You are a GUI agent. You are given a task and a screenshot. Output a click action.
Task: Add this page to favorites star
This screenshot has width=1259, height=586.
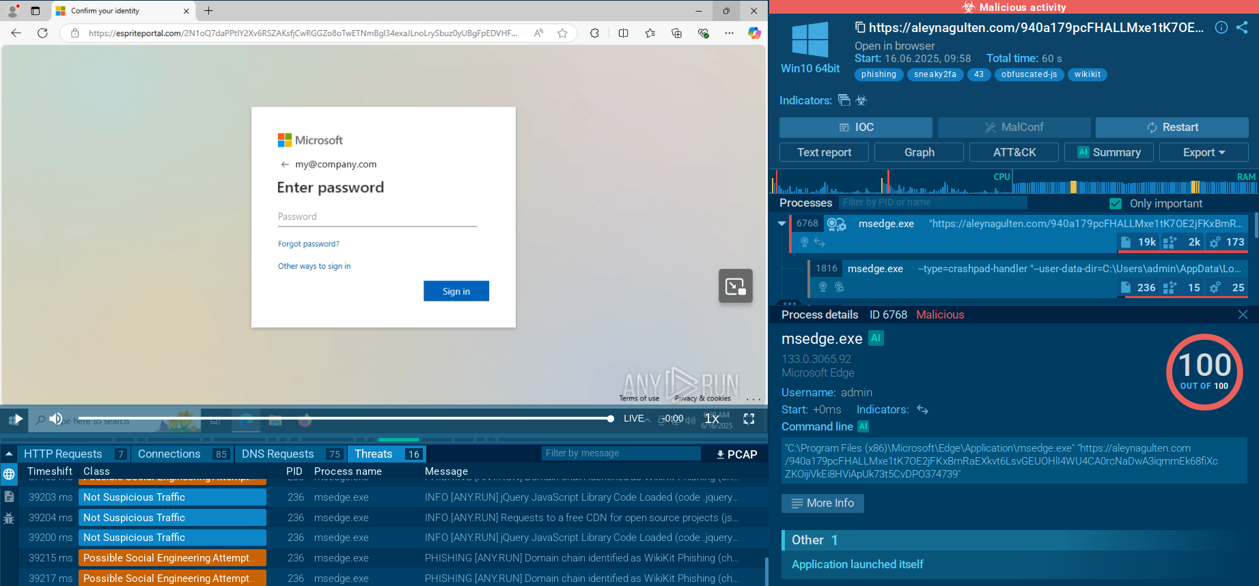(x=562, y=33)
